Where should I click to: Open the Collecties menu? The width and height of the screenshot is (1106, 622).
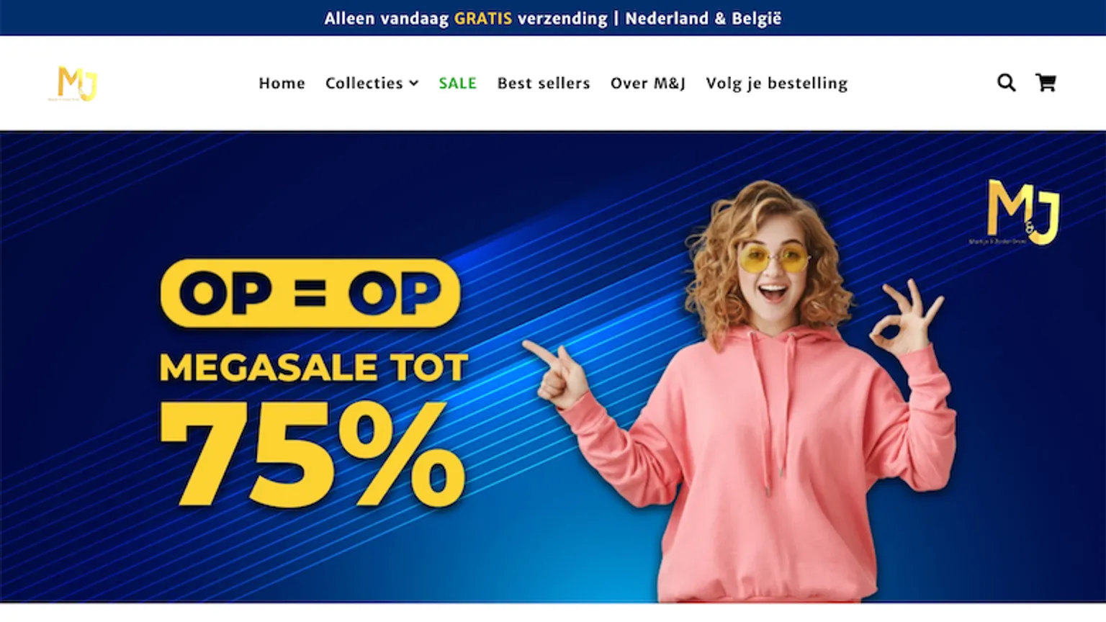click(372, 84)
